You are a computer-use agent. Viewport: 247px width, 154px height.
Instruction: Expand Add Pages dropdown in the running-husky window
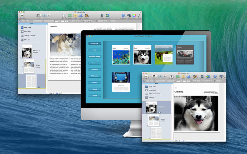pyautogui.click(x=22, y=15)
